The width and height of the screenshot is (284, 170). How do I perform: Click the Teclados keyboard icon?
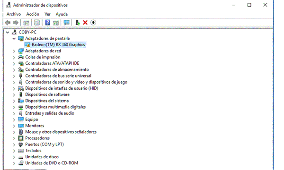click(x=21, y=151)
